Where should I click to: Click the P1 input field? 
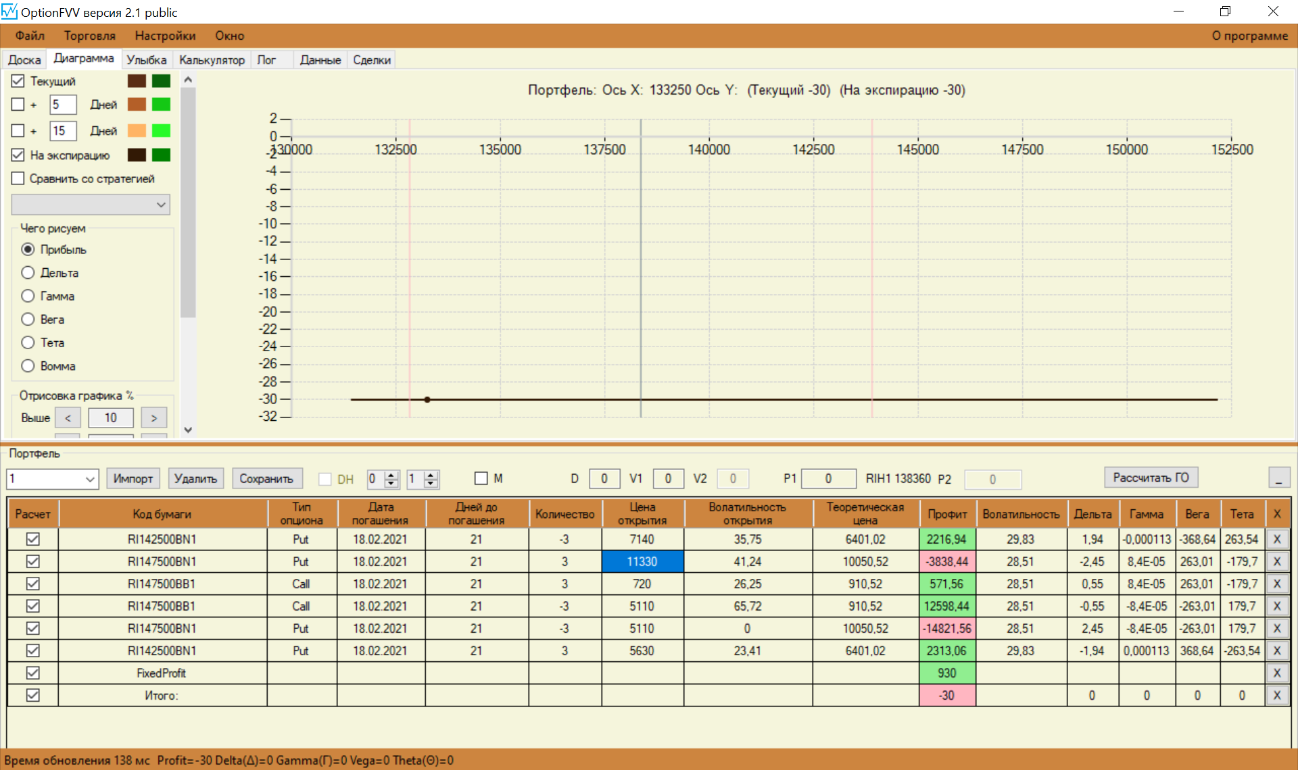click(827, 479)
